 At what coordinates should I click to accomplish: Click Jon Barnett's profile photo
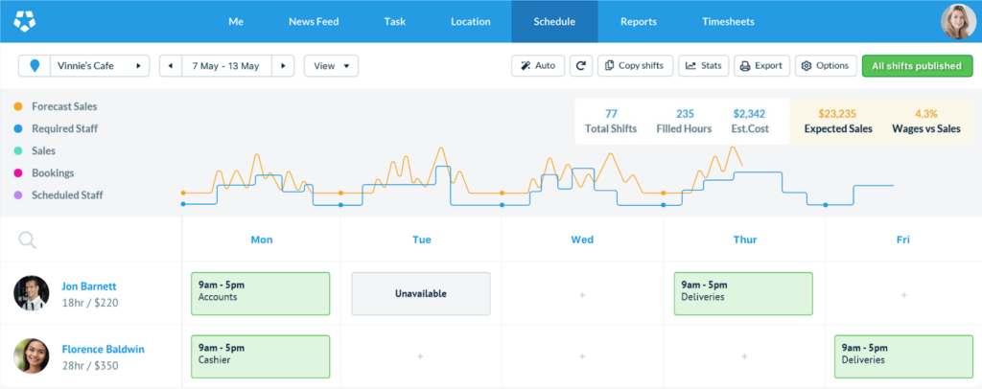pos(32,293)
